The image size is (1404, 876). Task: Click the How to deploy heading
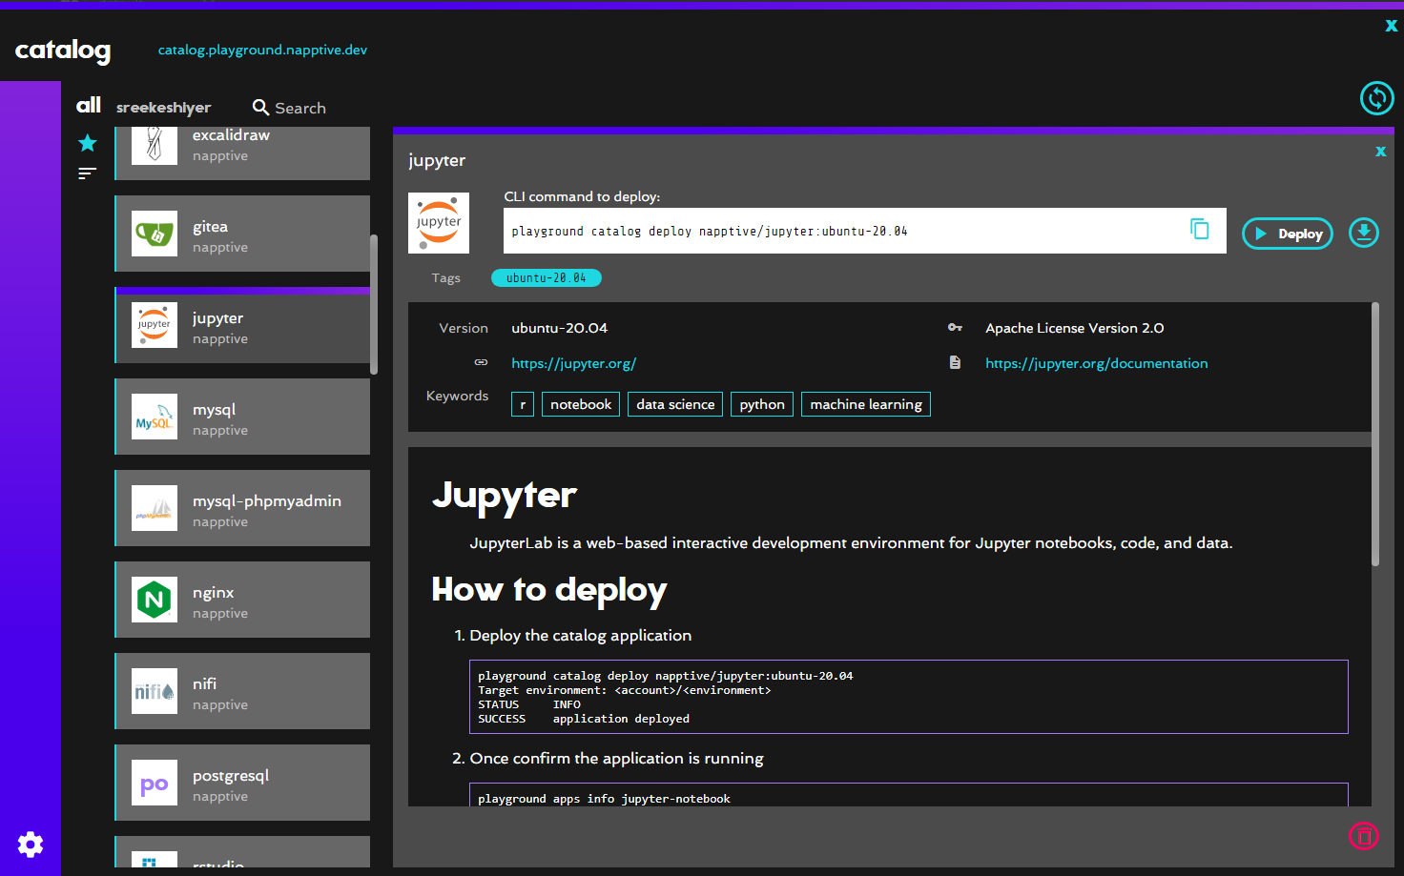pos(549,590)
